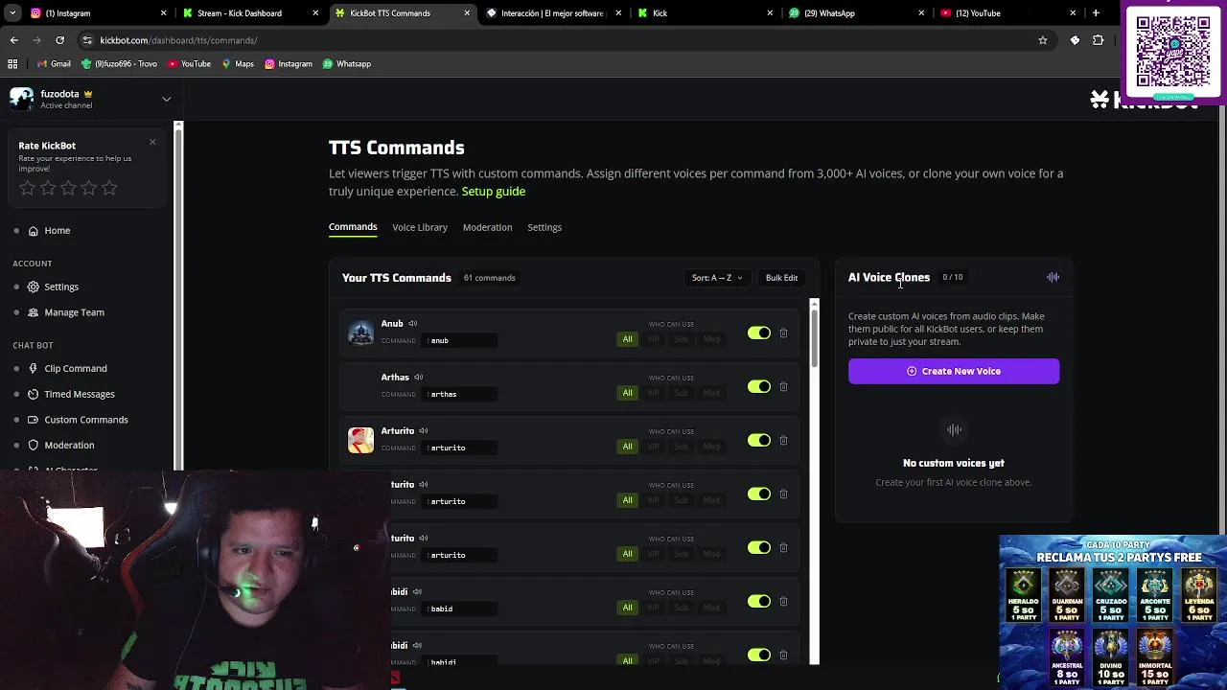The image size is (1227, 690).
Task: Open Custom Commands in the sidebar
Action: click(x=85, y=420)
